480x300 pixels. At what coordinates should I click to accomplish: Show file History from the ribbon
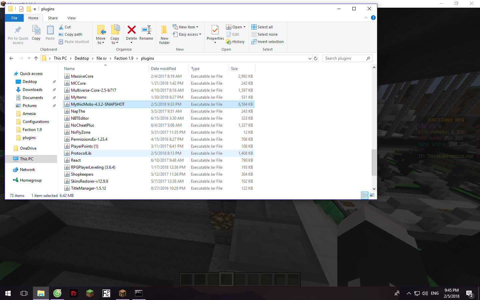(x=235, y=42)
